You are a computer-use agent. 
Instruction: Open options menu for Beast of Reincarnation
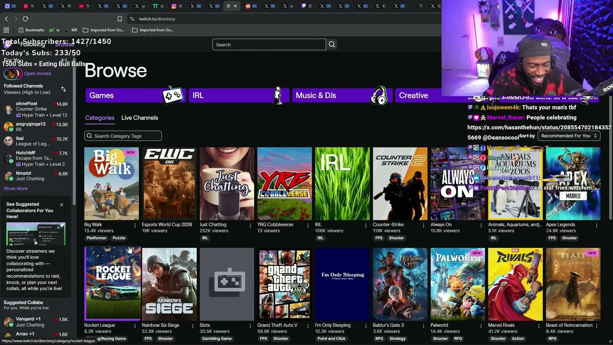[x=597, y=326]
